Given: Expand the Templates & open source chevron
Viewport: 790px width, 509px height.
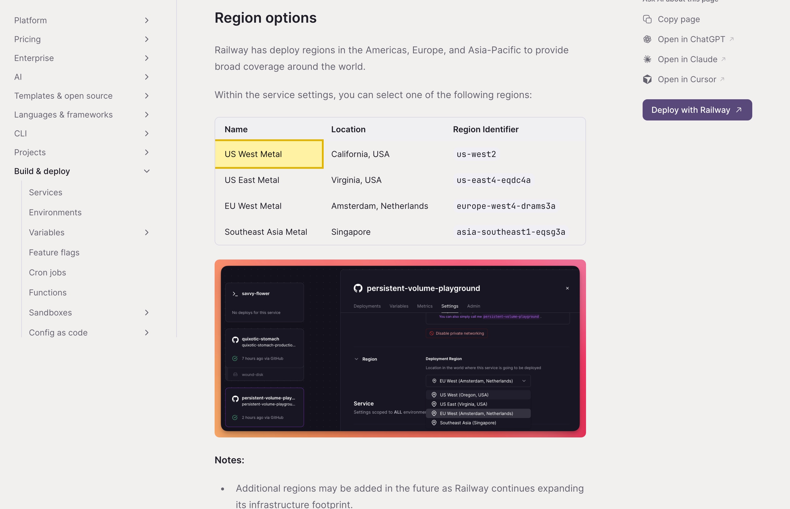Looking at the screenshot, I should [x=147, y=96].
